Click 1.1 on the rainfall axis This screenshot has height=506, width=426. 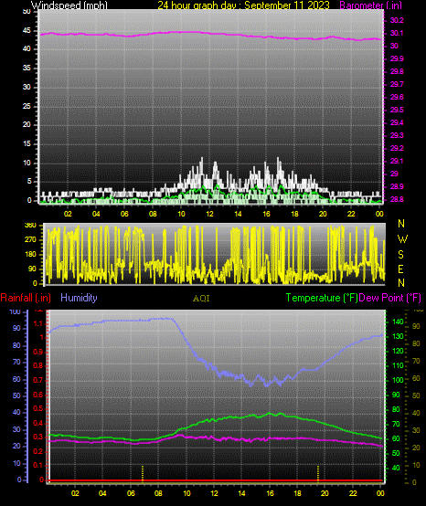click(38, 323)
